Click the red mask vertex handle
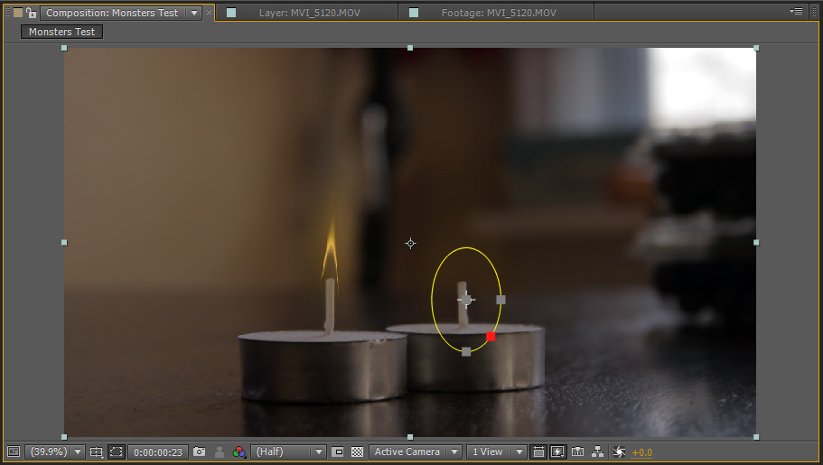 491,337
